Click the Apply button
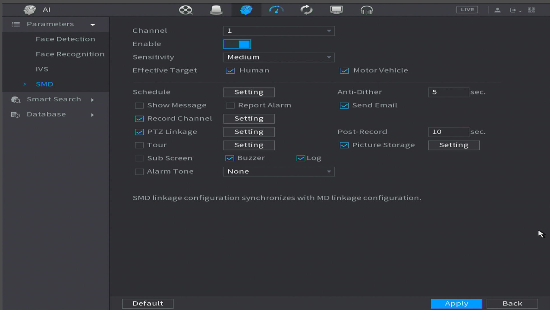 (456, 304)
